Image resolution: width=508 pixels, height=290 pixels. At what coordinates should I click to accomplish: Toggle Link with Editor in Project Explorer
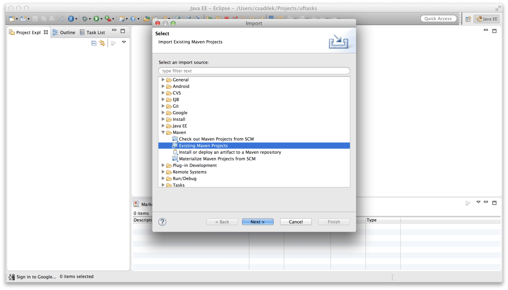tap(102, 43)
